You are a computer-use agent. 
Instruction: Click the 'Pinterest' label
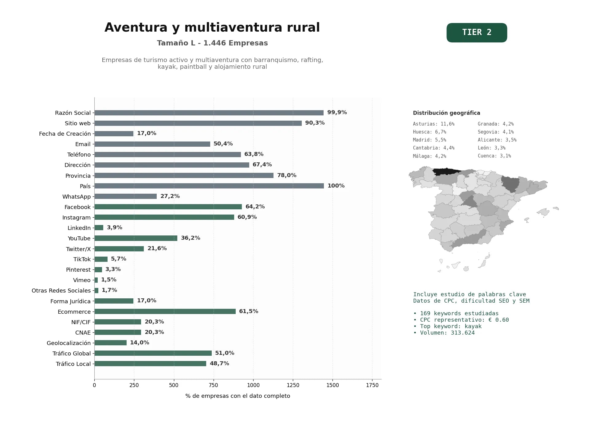(78, 270)
